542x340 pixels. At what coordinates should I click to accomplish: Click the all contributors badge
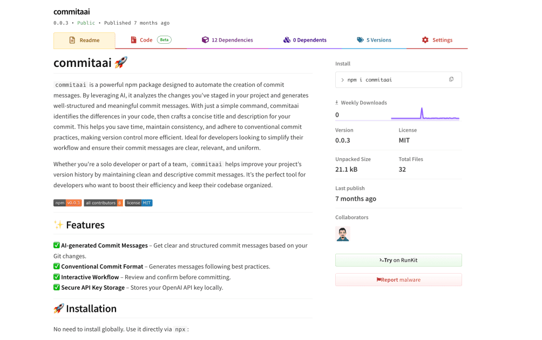click(103, 203)
